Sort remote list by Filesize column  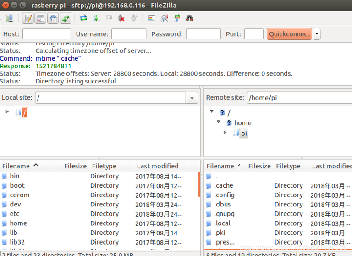coord(258,166)
